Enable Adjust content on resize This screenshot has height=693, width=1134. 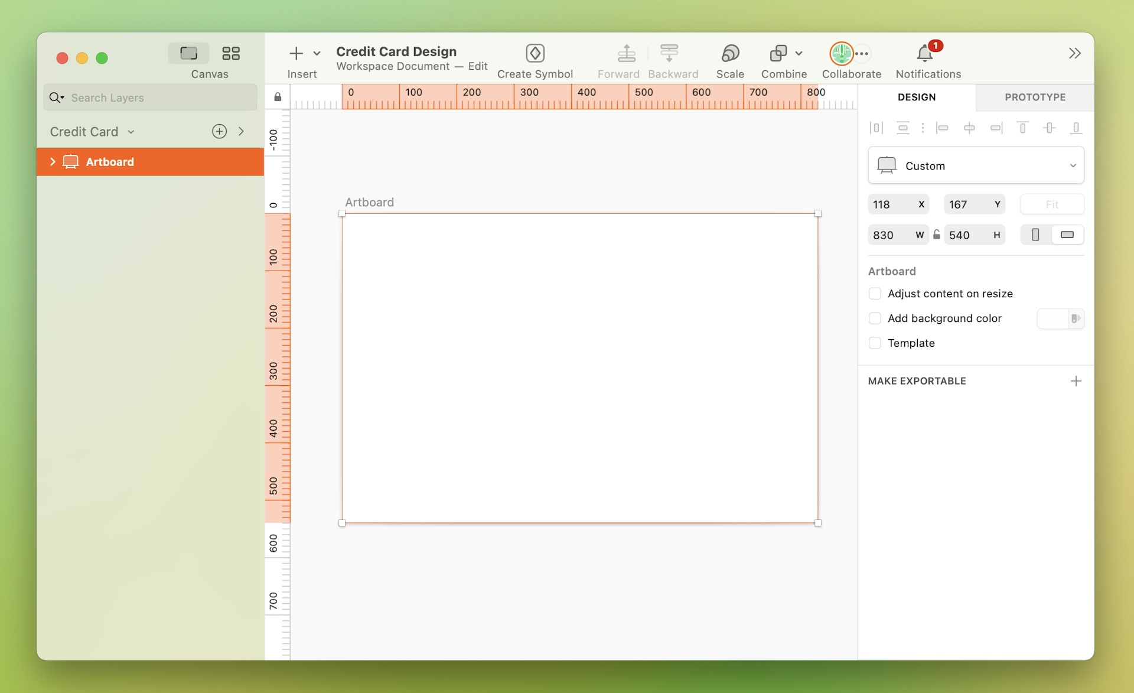(x=875, y=293)
